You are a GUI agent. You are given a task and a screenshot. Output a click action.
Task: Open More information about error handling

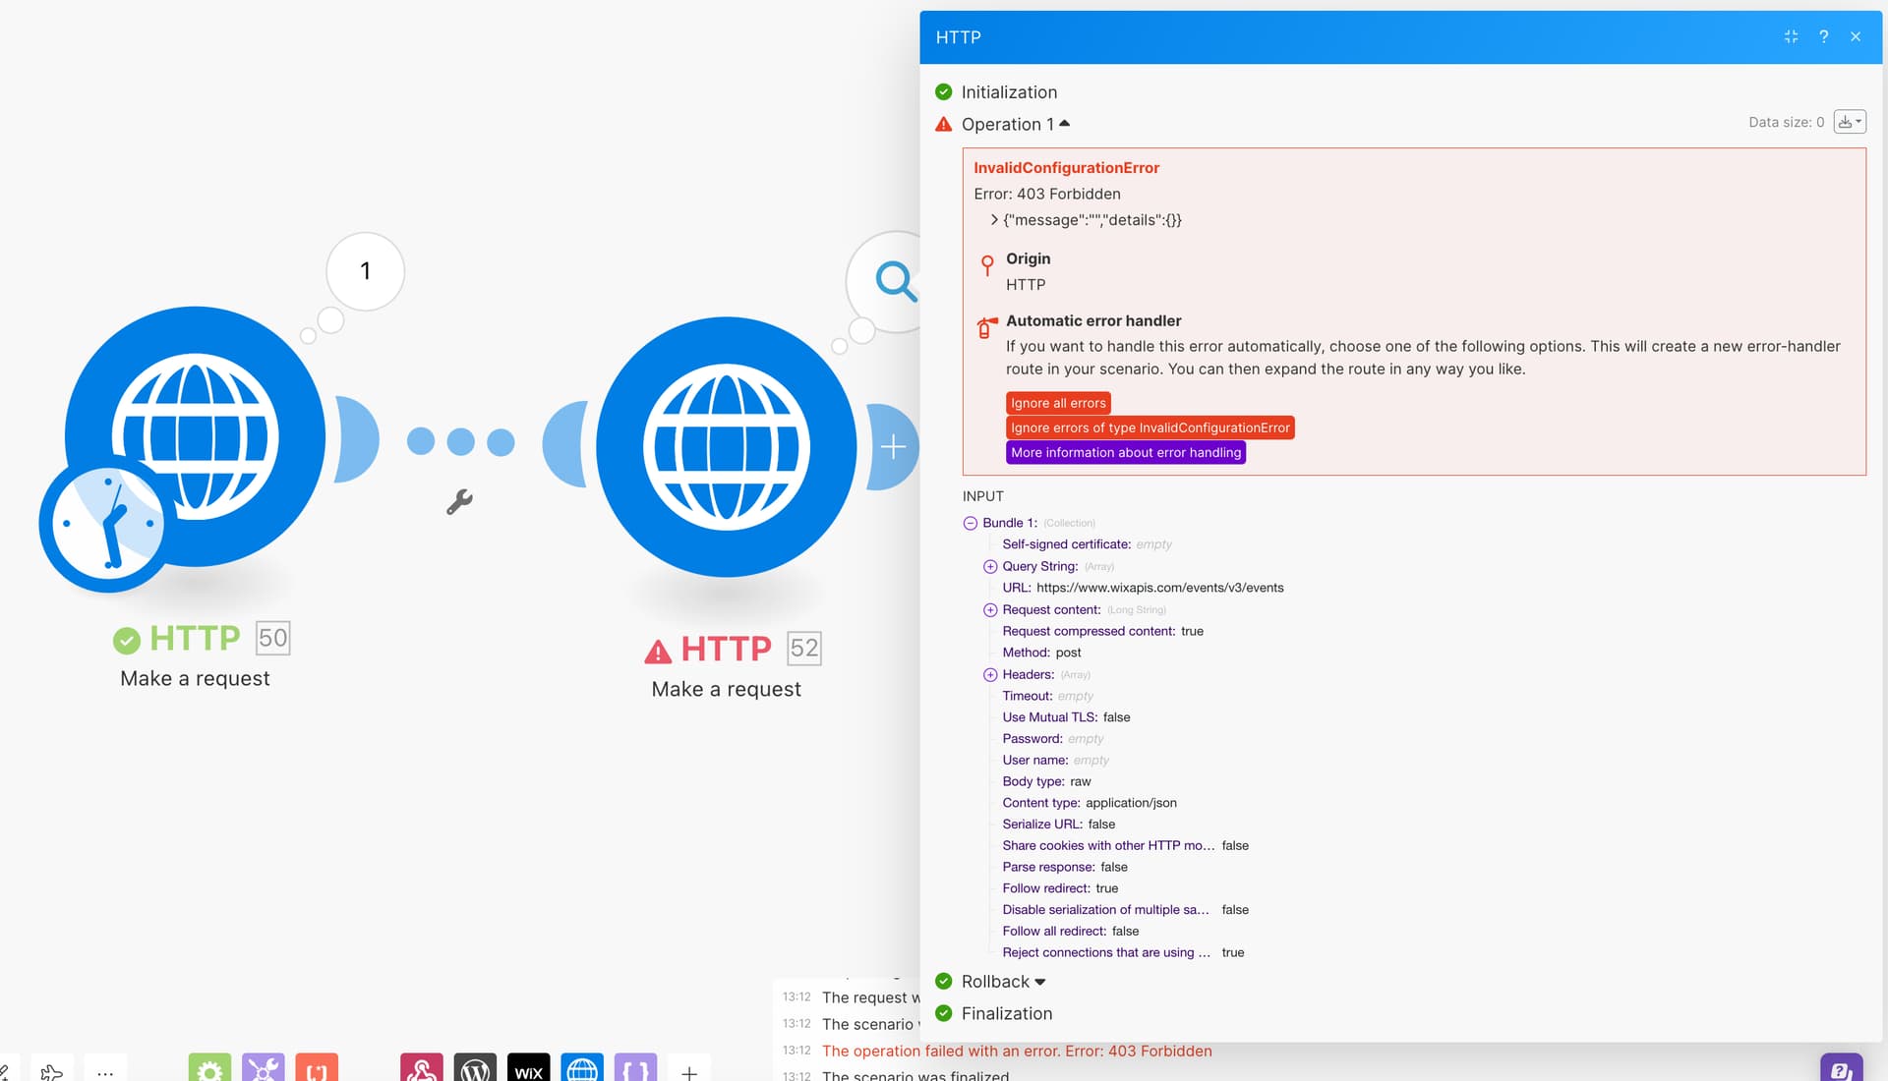click(x=1125, y=452)
